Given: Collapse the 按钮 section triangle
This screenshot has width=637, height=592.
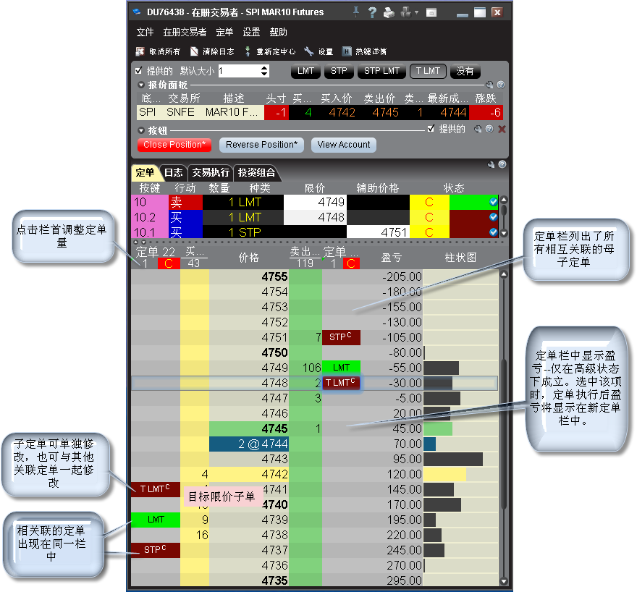Looking at the screenshot, I should tap(142, 130).
